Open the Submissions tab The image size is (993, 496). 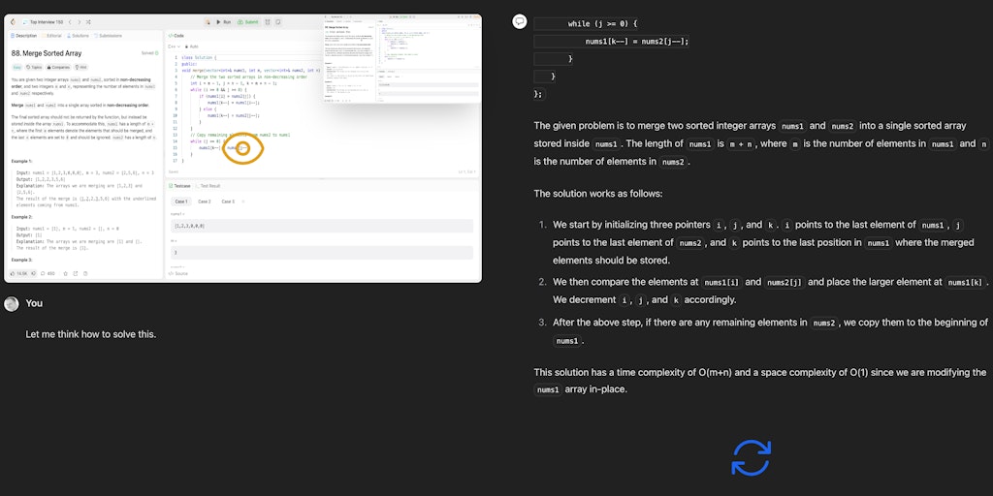(x=108, y=35)
